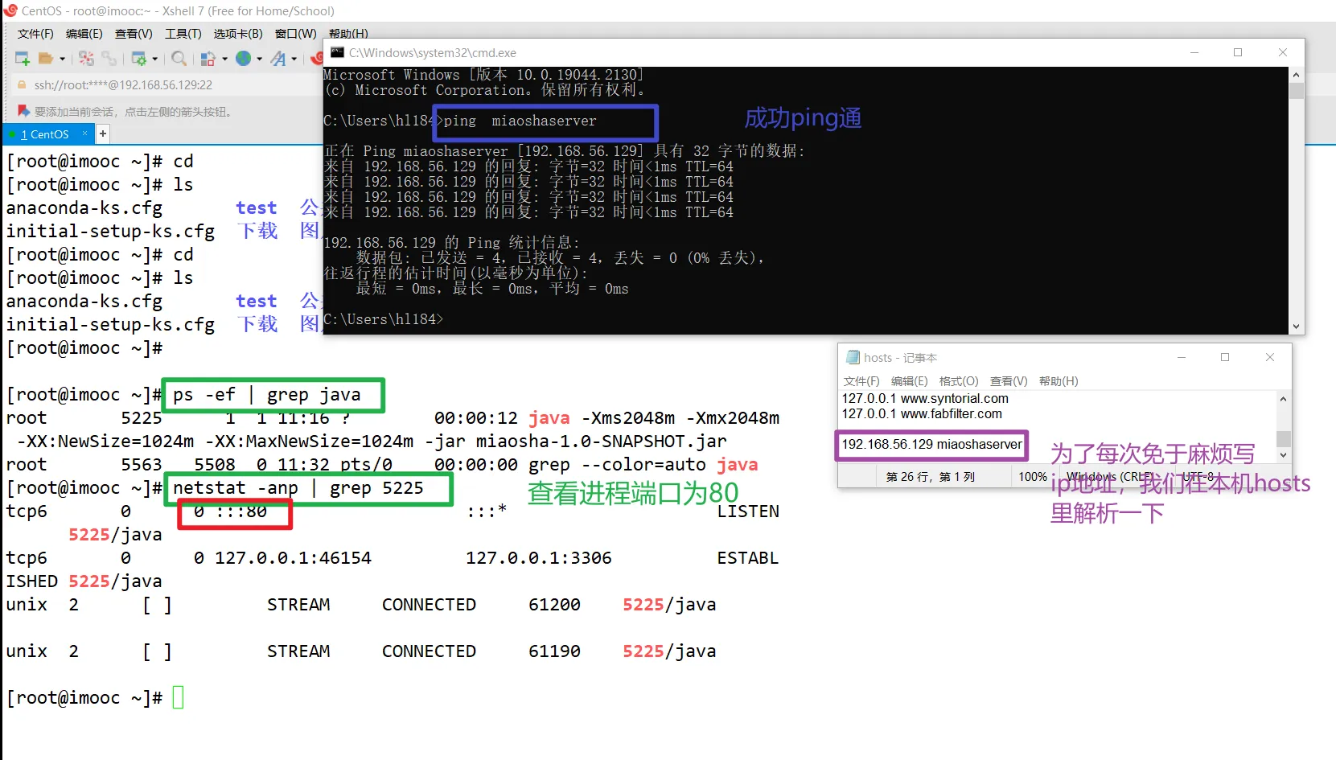Open Xshell 文件(F) menu
Screen dimensions: 1336x760
pyautogui.click(x=35, y=34)
